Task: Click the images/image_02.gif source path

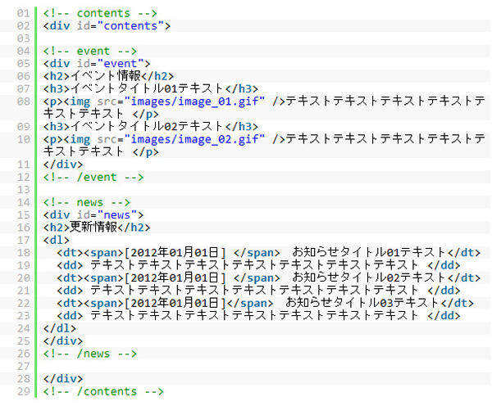Action: pyautogui.click(x=197, y=139)
